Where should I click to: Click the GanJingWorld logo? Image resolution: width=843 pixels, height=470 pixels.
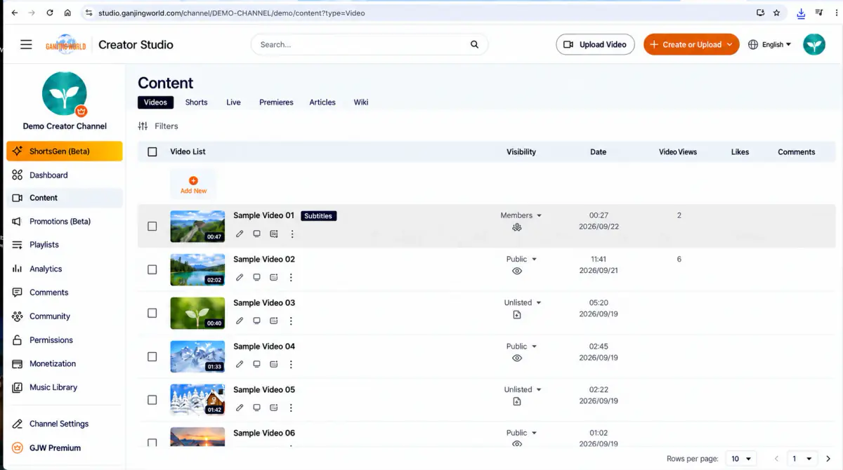click(x=66, y=44)
